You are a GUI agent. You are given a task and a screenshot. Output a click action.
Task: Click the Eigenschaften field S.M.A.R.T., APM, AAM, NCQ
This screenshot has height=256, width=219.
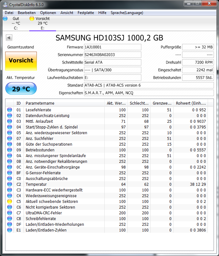pos(149,93)
